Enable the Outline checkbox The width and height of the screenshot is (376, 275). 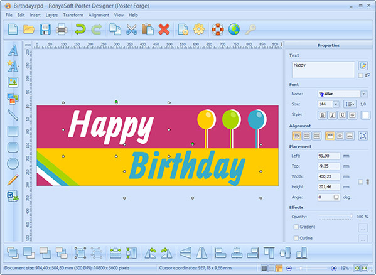296,238
